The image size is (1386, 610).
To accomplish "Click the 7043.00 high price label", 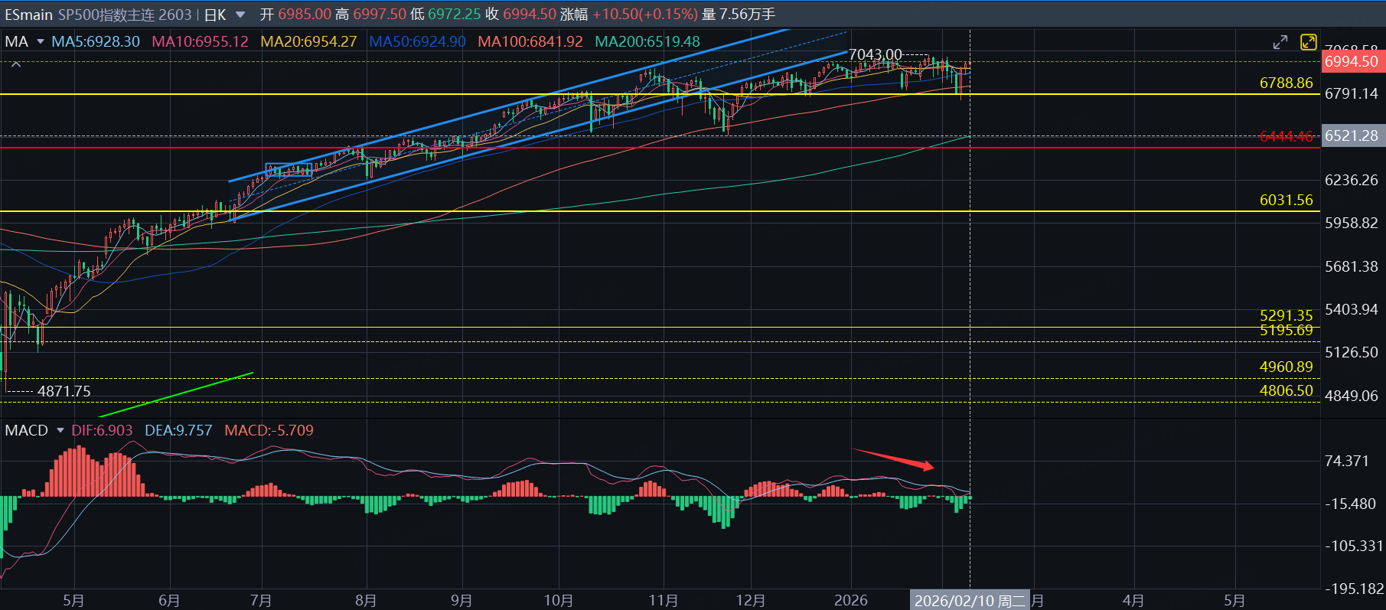I will click(876, 54).
